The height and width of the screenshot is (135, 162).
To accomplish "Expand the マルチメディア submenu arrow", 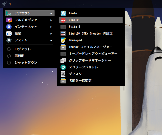I will [51, 20].
